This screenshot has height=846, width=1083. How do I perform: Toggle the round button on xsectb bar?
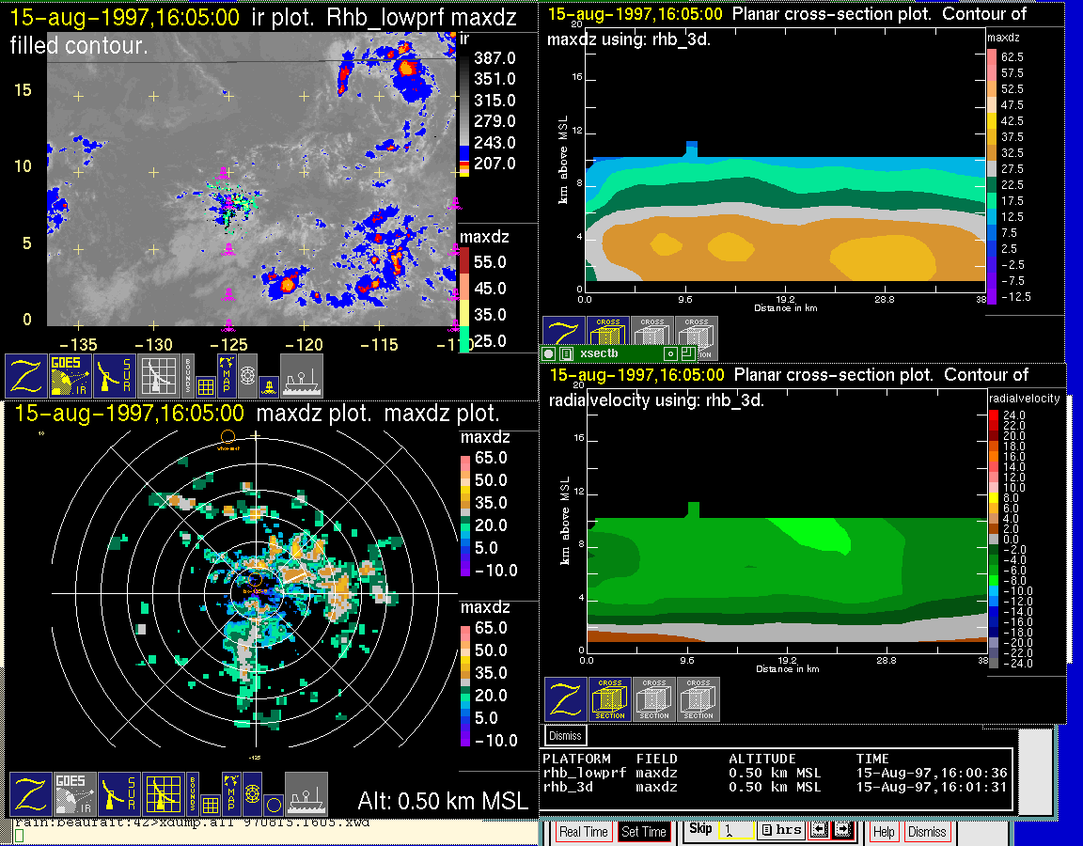click(x=549, y=353)
